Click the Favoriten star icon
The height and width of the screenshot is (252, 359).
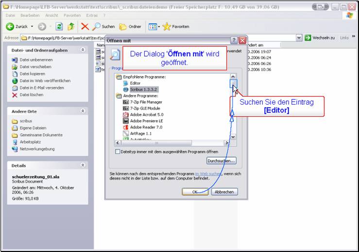pos(168,27)
